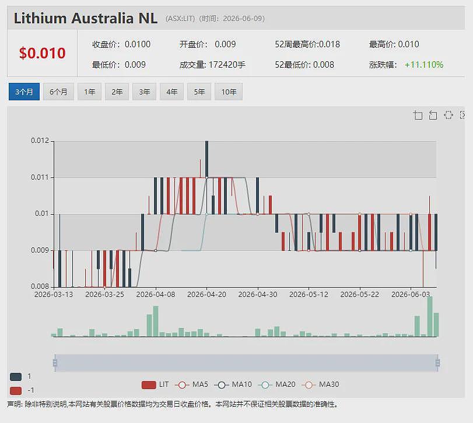The width and height of the screenshot is (473, 423).
Task: Click the chart restore icon
Action: [x=449, y=115]
